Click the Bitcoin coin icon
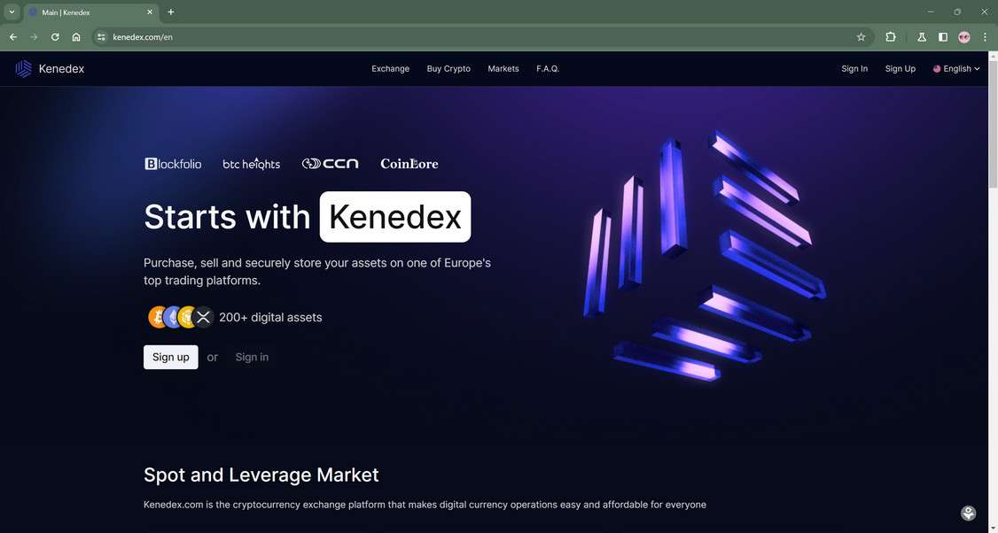The image size is (998, 533). [x=156, y=317]
